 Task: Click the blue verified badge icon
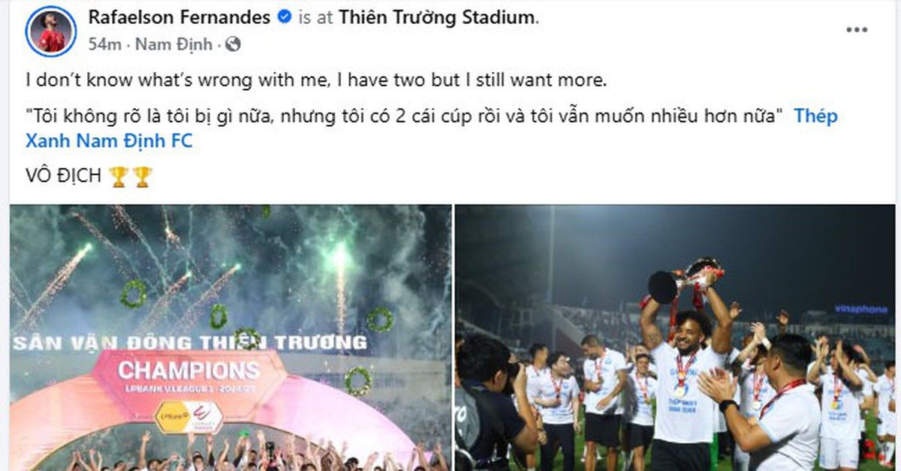pos(285,16)
